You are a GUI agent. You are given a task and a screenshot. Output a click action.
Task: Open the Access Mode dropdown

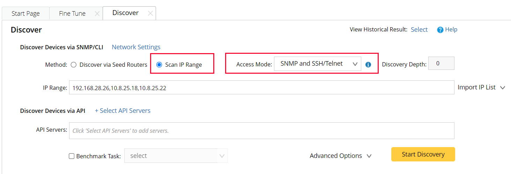tap(317, 64)
